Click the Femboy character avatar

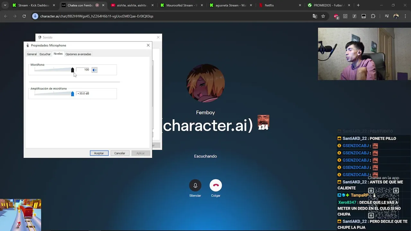205,83
